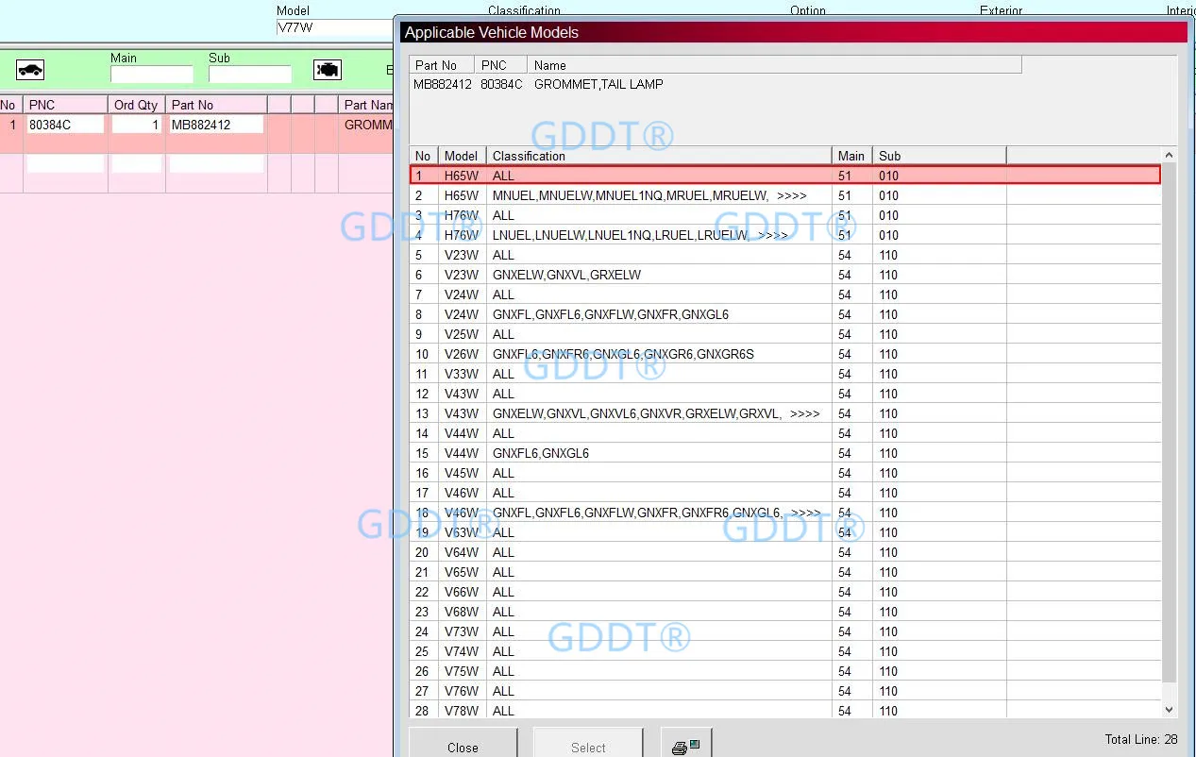
Task: Select row 26 V75W ALL
Action: (x=785, y=671)
